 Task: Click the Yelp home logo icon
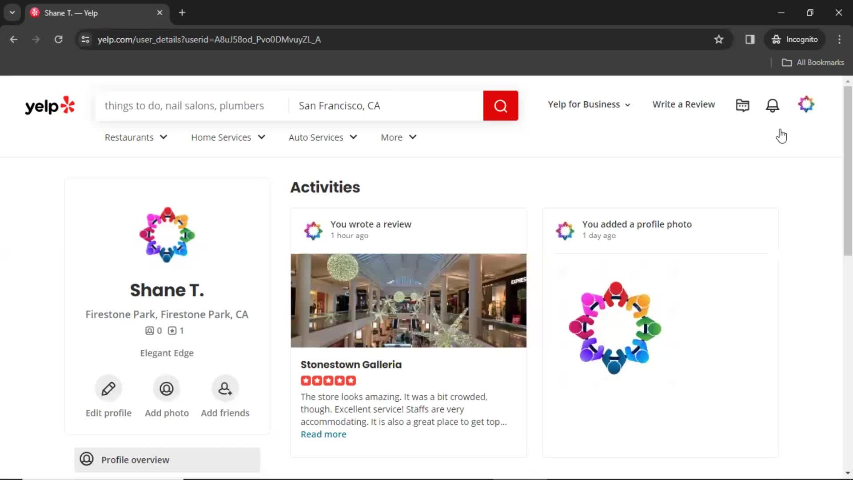pyautogui.click(x=50, y=106)
